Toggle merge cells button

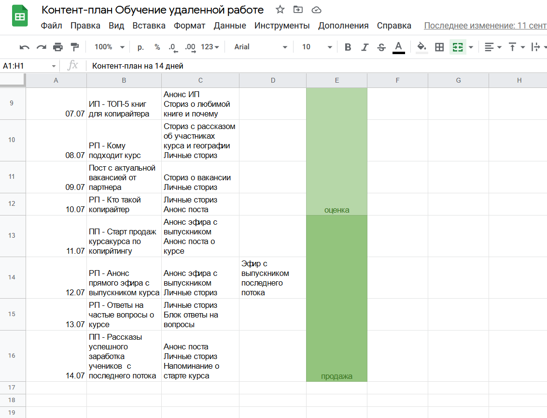458,47
